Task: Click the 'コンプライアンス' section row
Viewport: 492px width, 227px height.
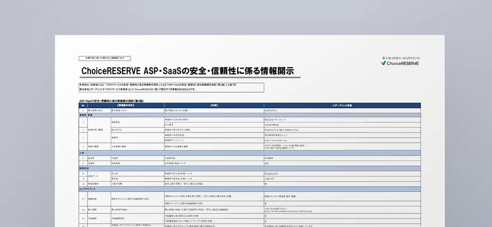Action: tap(250, 189)
